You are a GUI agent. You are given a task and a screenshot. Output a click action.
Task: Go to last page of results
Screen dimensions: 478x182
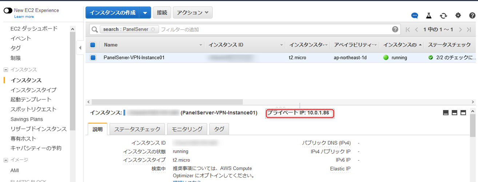(x=469, y=29)
